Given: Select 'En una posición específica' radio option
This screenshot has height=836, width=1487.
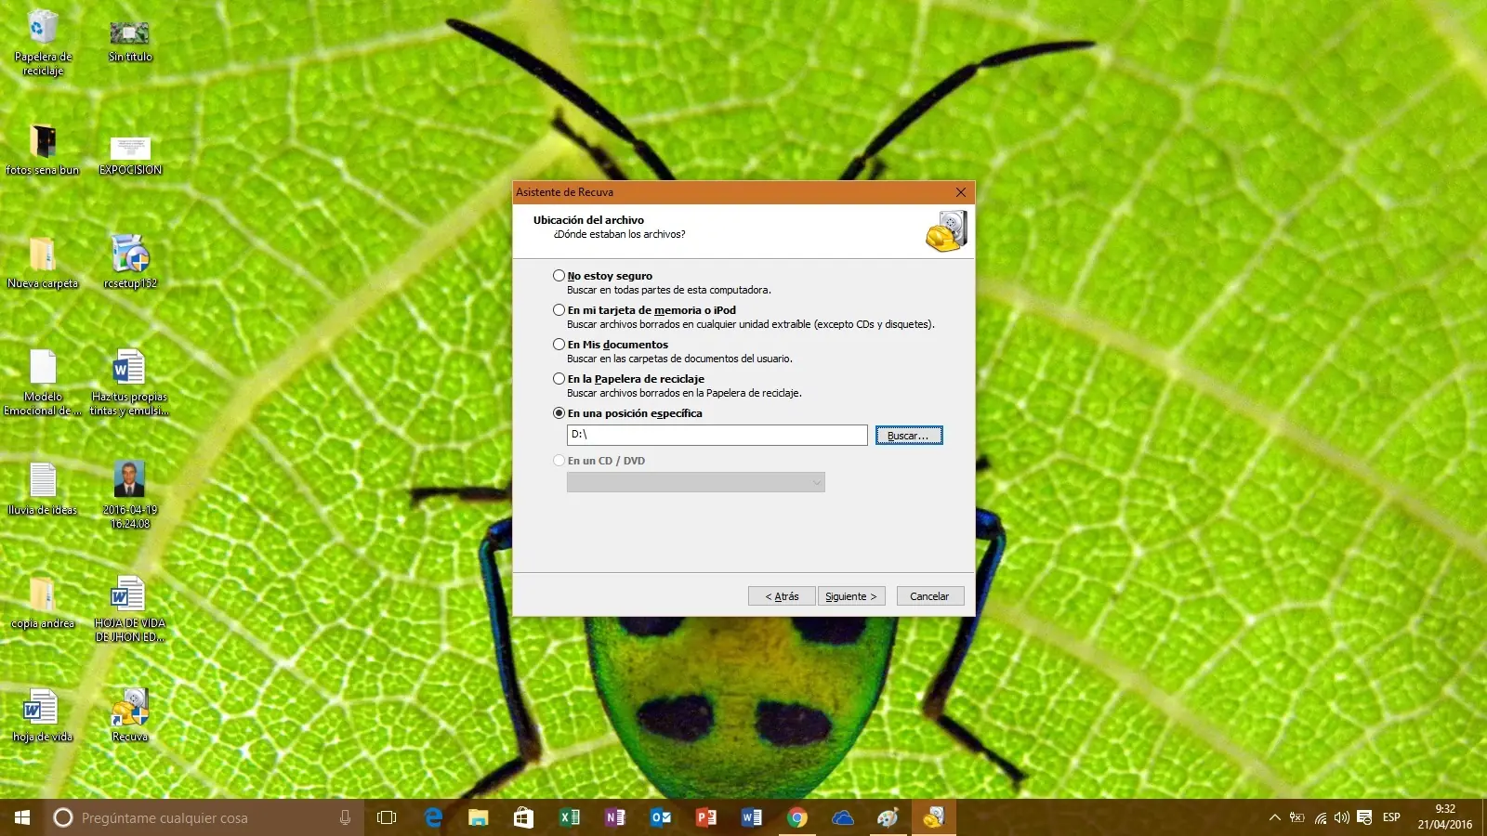Looking at the screenshot, I should 559,413.
